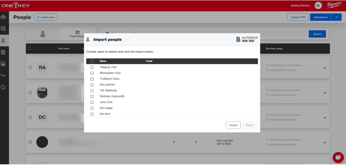Image resolution: width=346 pixels, height=165 pixels.
Task: Select the Tridibesh Sahu name text
Action: click(x=110, y=79)
